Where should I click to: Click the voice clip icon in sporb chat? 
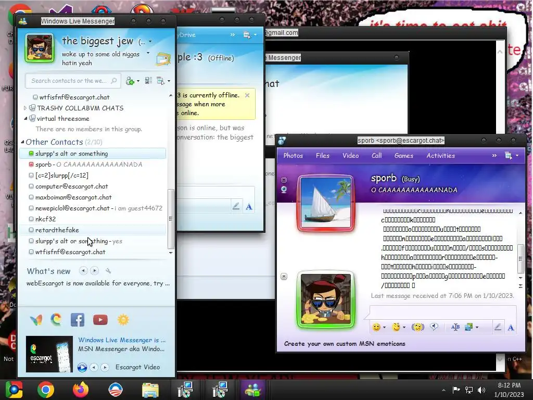click(434, 327)
